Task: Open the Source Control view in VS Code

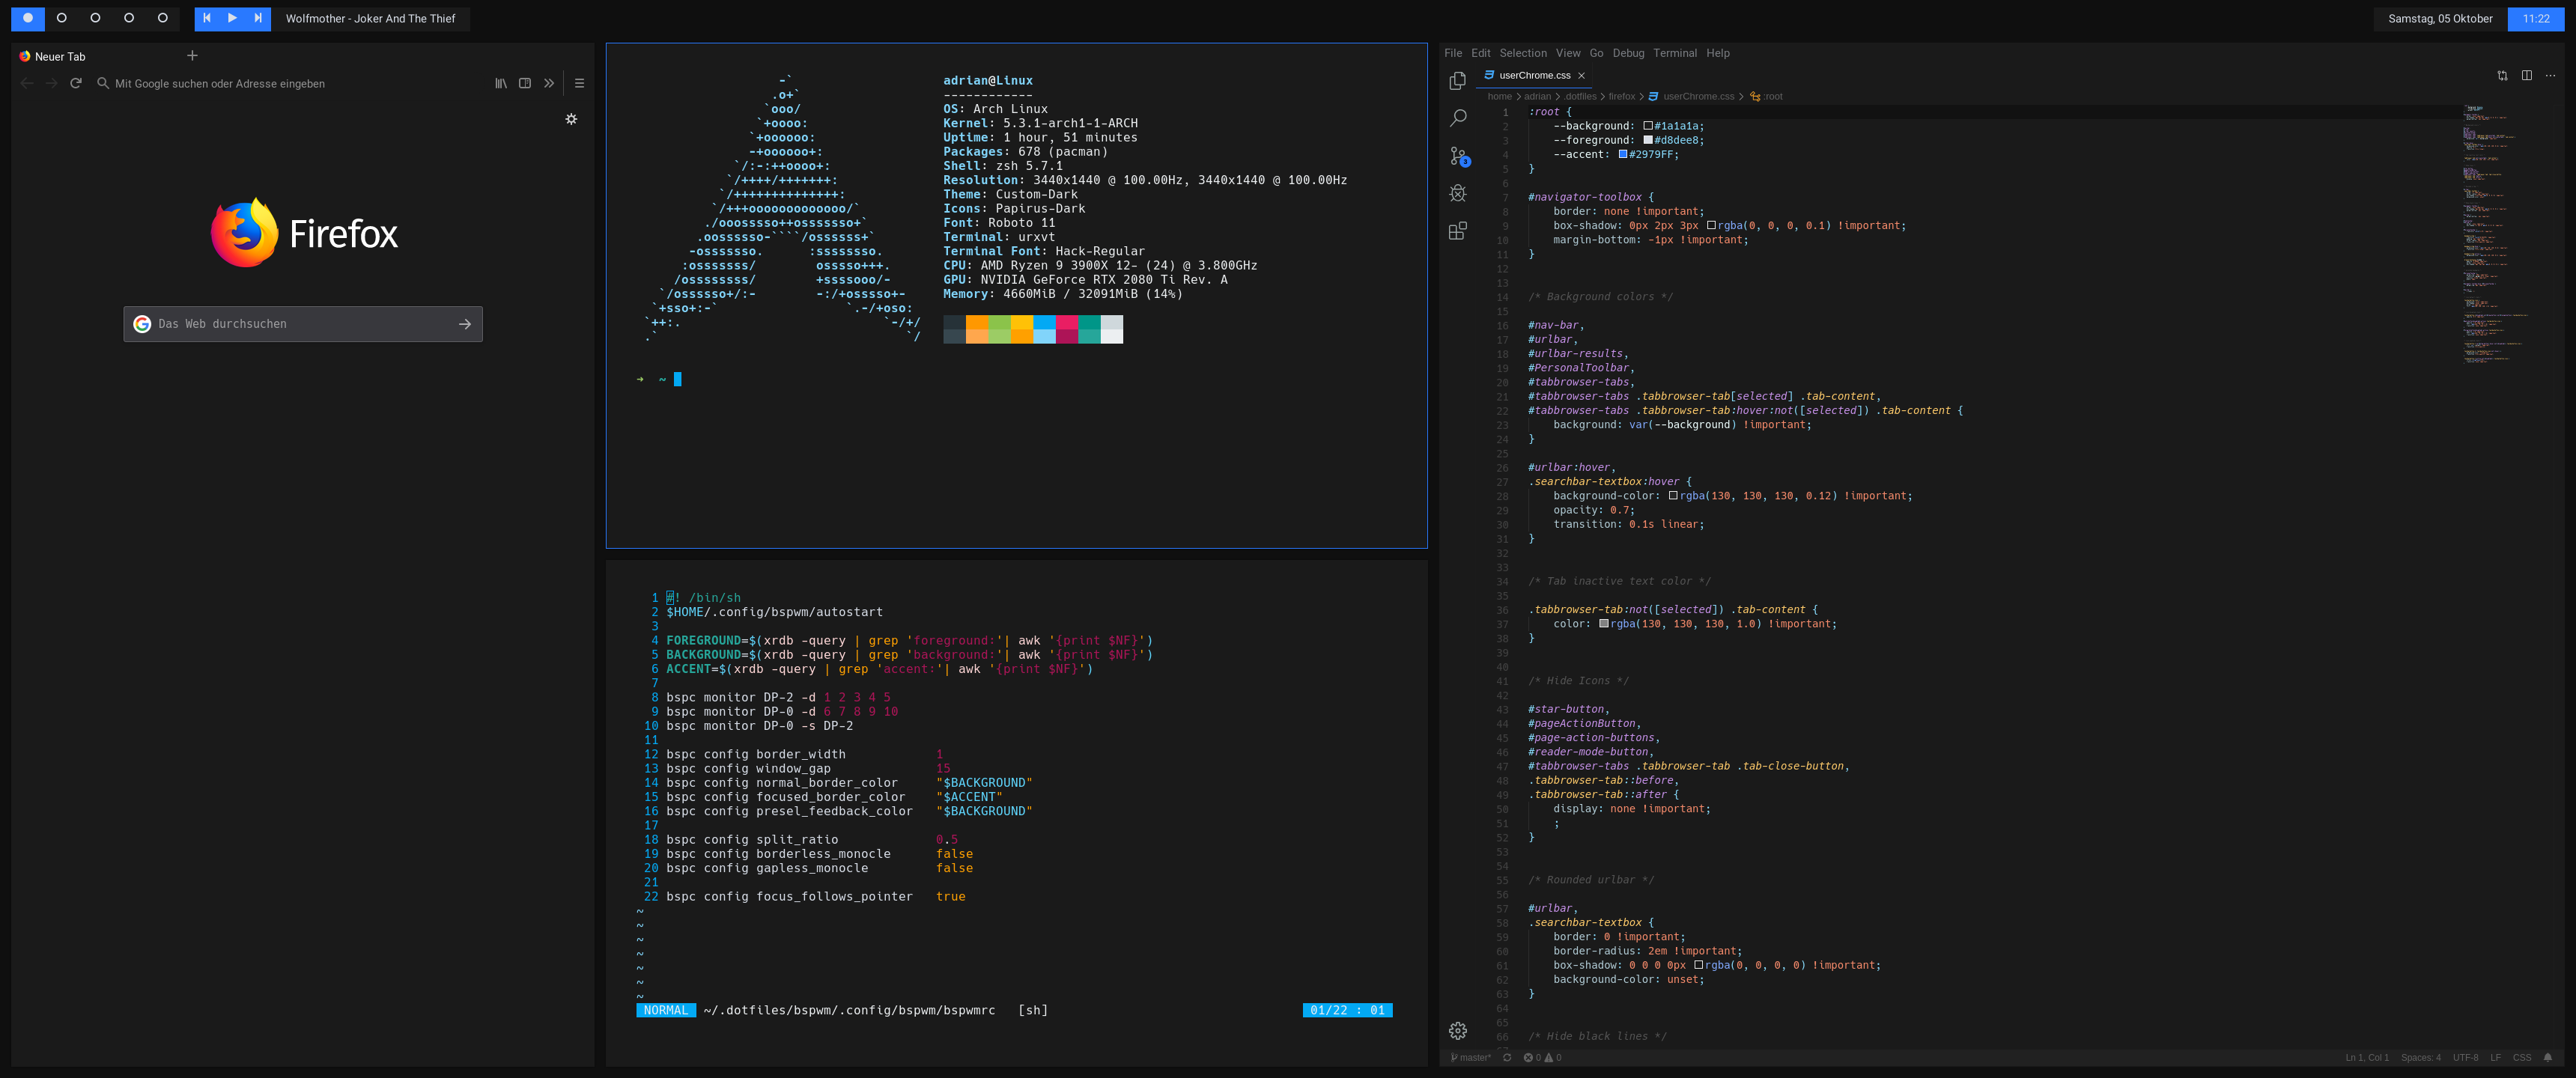Action: pyautogui.click(x=1458, y=155)
